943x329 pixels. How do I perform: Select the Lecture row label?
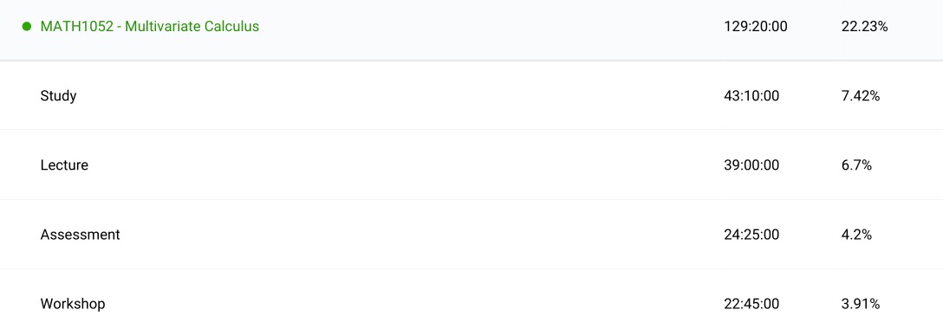tap(64, 165)
